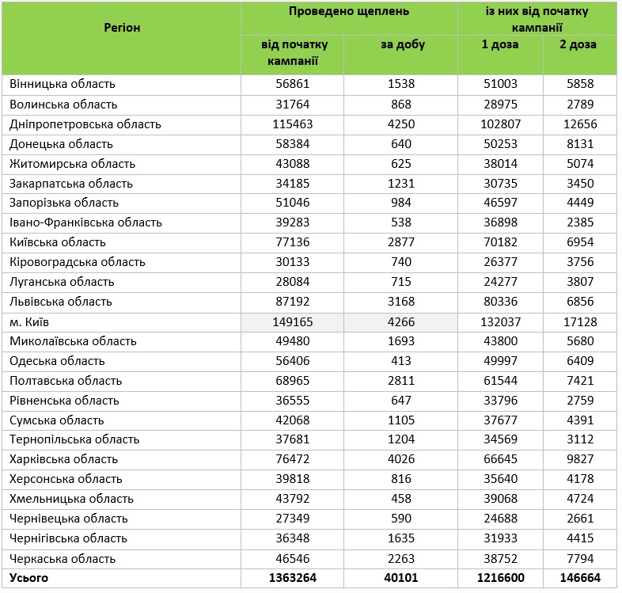Click the total daily value 40101
622x593 pixels.
point(401,578)
